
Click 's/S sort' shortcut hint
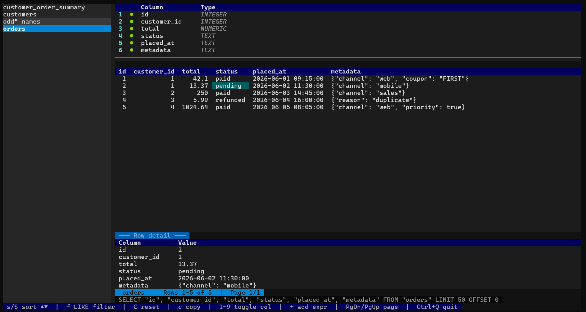[27, 307]
